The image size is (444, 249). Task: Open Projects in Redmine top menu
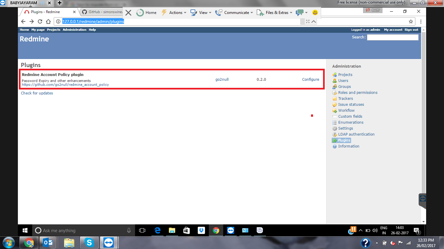[54, 30]
